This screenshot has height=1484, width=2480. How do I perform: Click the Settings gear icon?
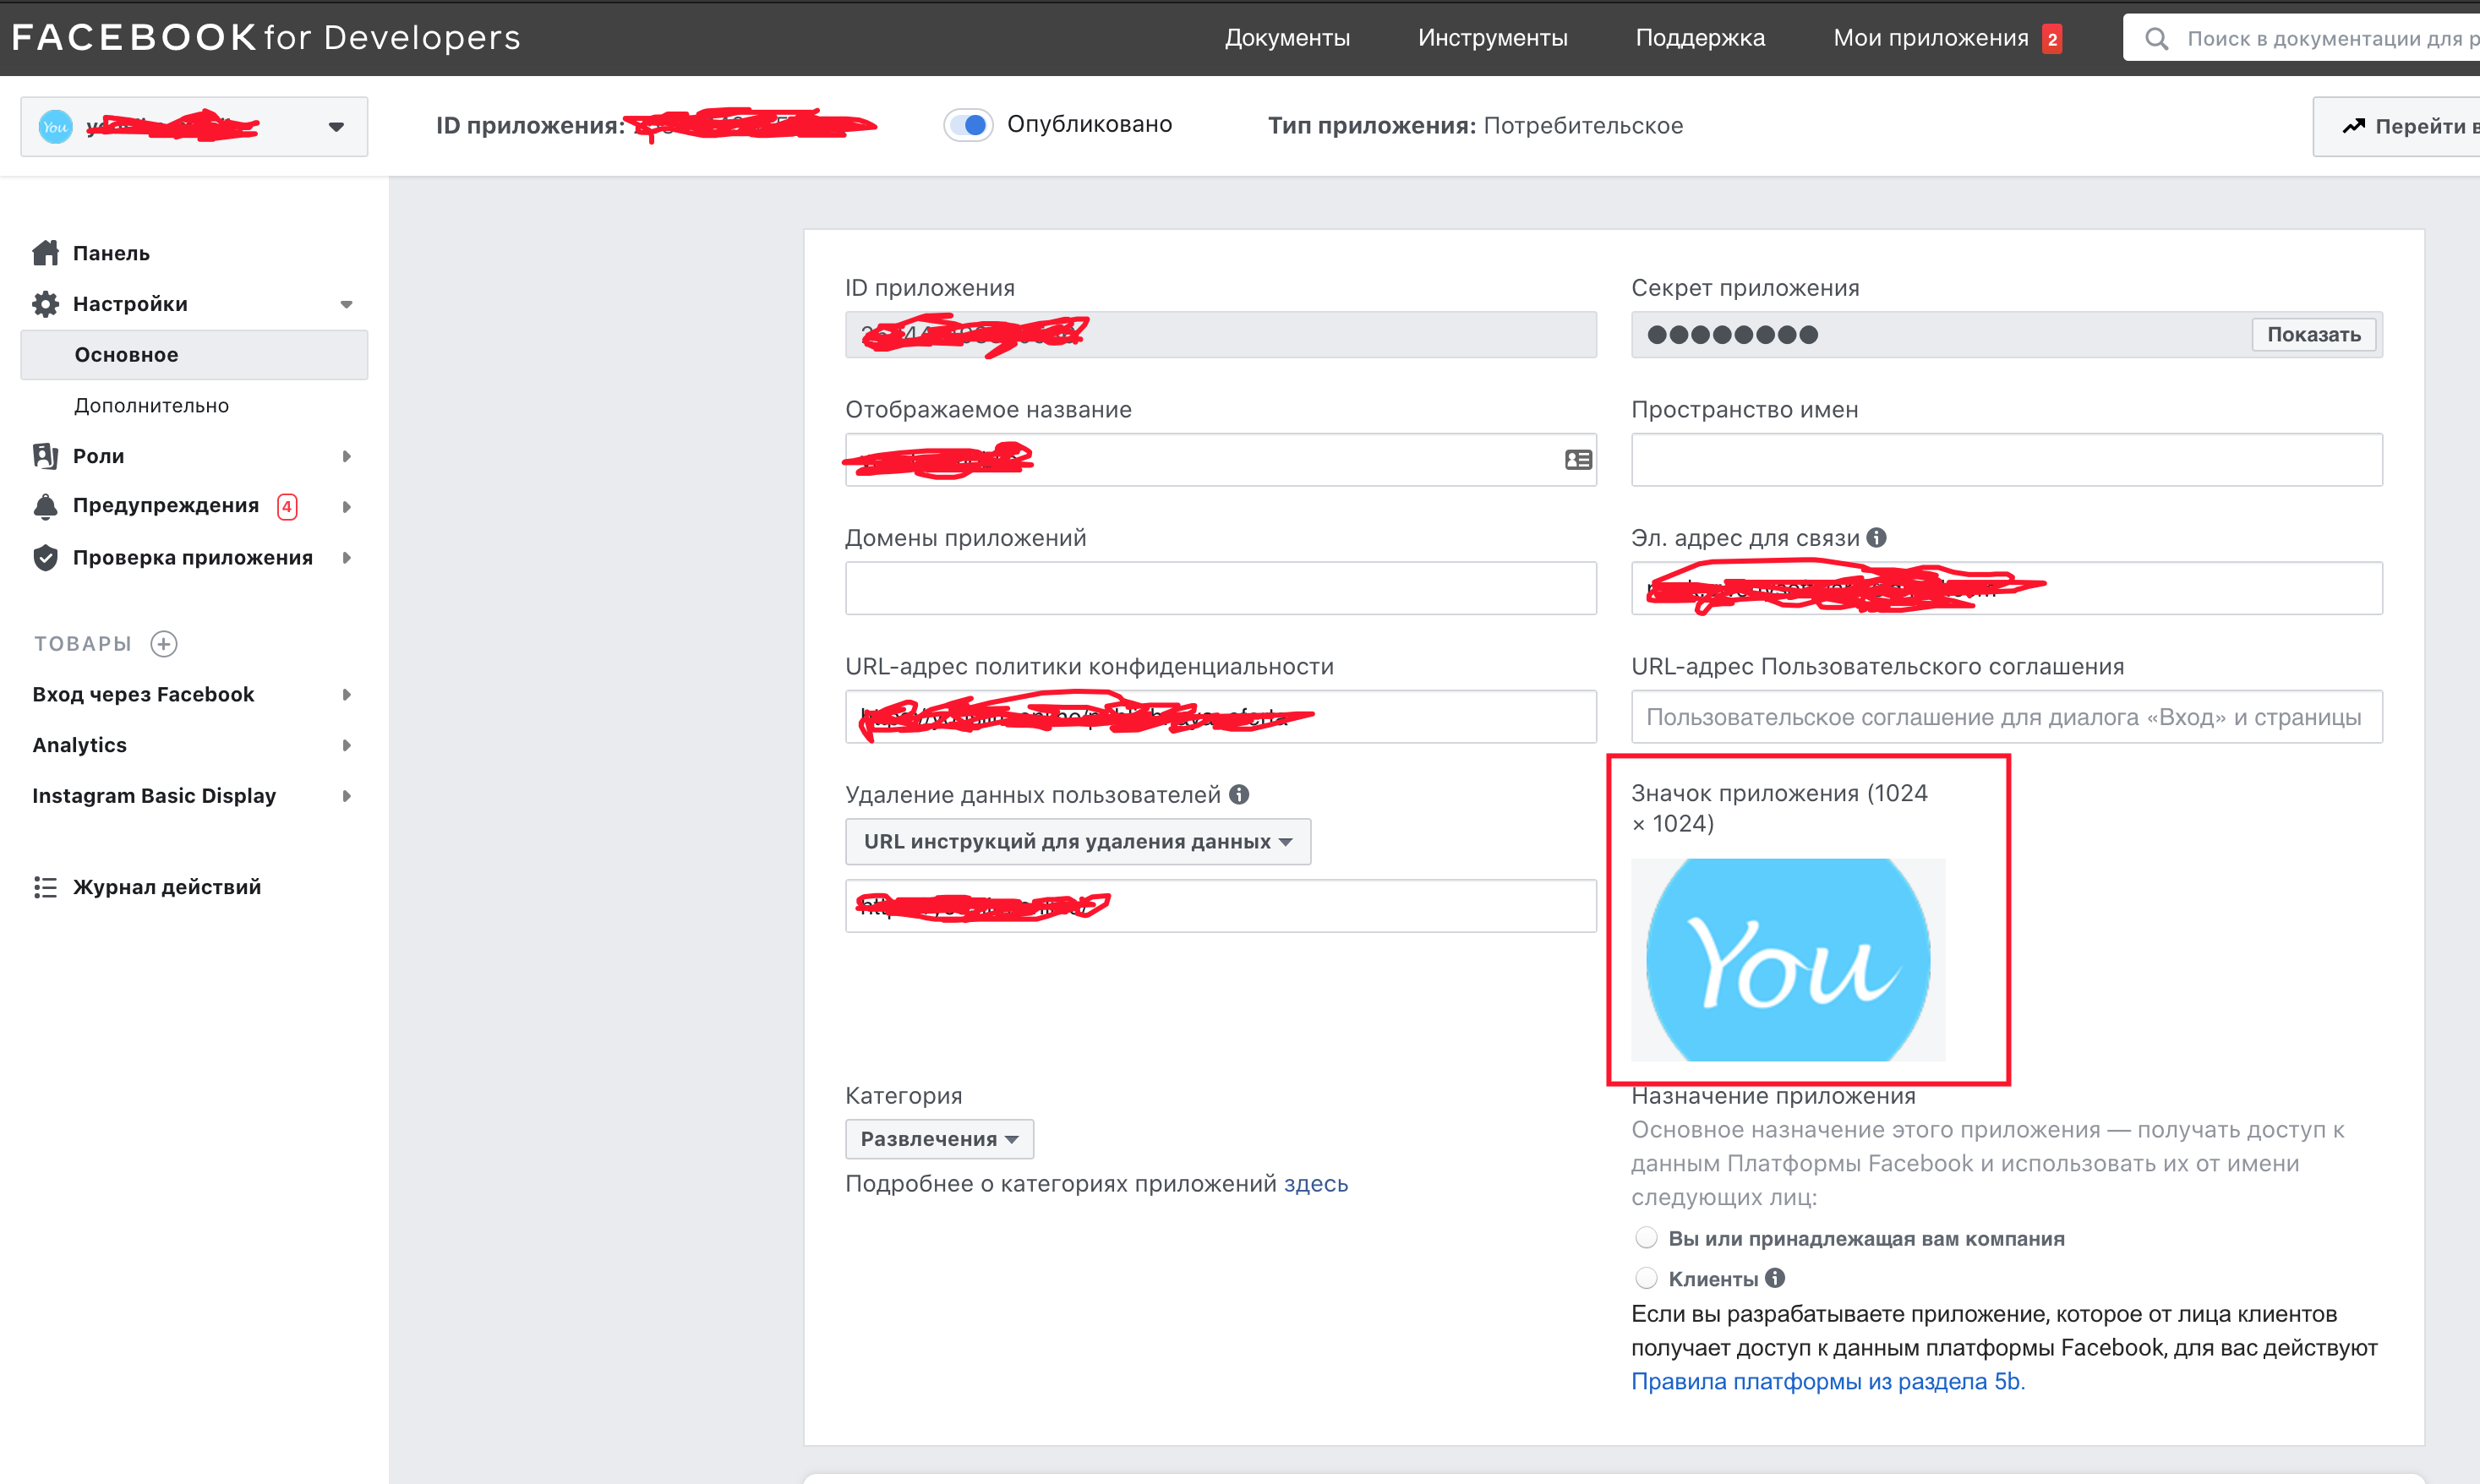tap(45, 304)
